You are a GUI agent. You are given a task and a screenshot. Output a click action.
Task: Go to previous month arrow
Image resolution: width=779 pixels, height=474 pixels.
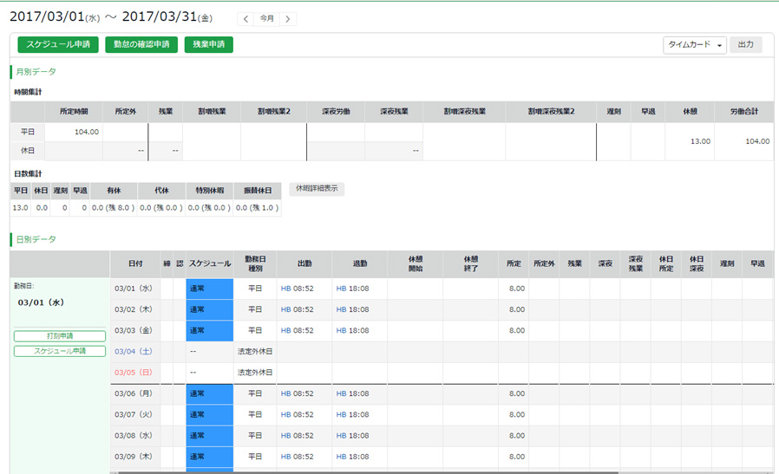[x=245, y=19]
